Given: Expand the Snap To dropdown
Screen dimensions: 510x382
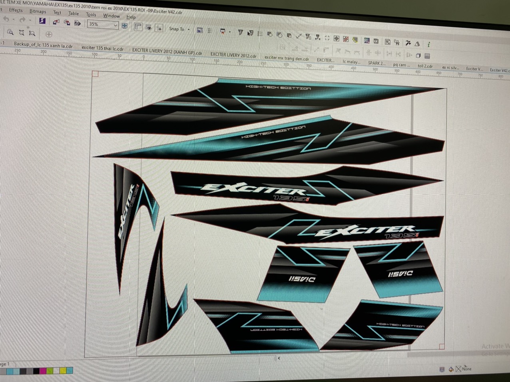Looking at the screenshot, I should 189,29.
